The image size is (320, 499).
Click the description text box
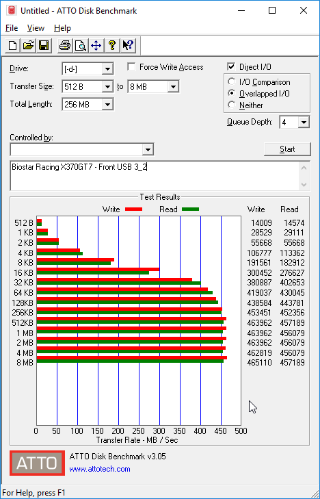155,176
